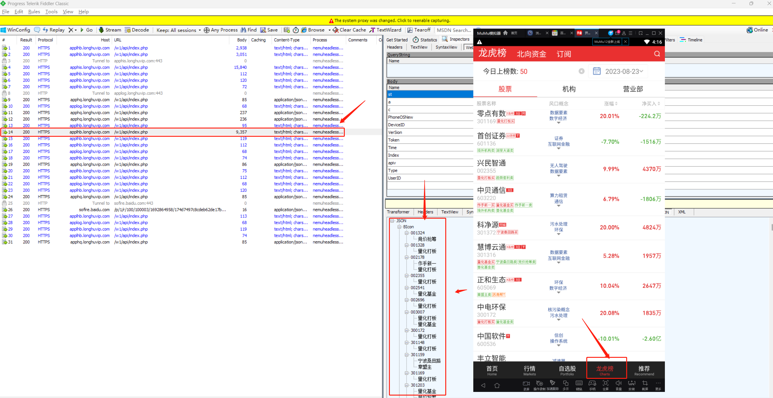Open the 行情 Markets bottom tab
Viewport: 773px width, 398px height.
click(x=529, y=370)
